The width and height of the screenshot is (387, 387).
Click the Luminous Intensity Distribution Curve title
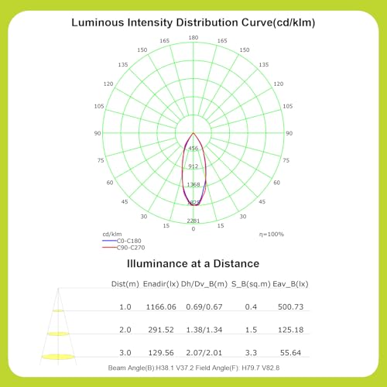(193, 22)
